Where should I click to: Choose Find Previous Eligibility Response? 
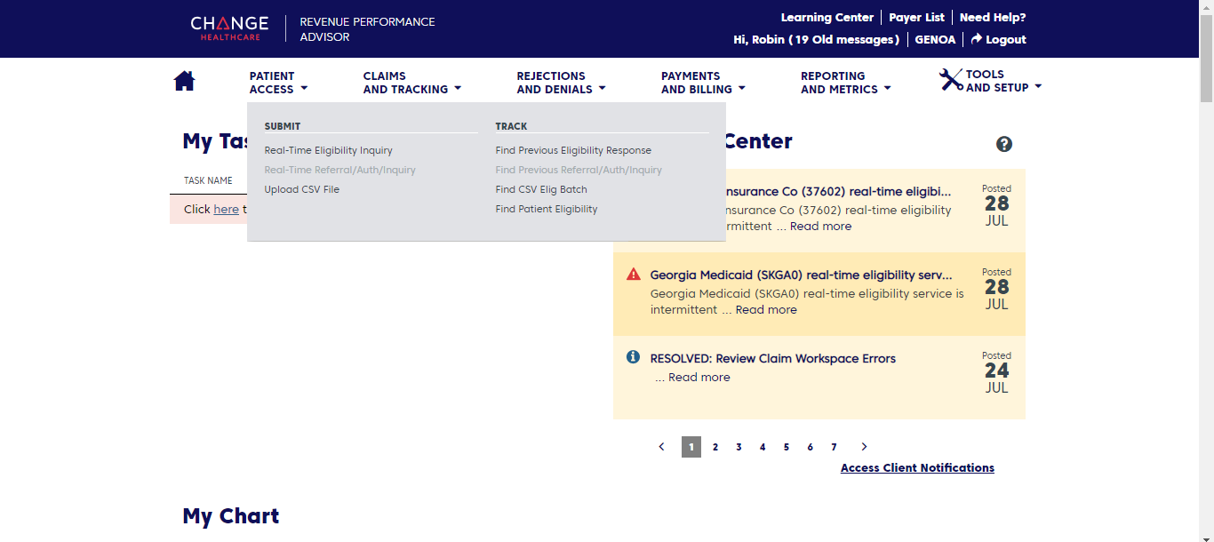pyautogui.click(x=573, y=151)
